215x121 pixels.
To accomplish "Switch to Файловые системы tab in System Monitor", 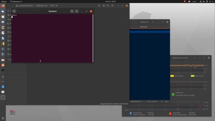I will pyautogui.click(x=180, y=58).
